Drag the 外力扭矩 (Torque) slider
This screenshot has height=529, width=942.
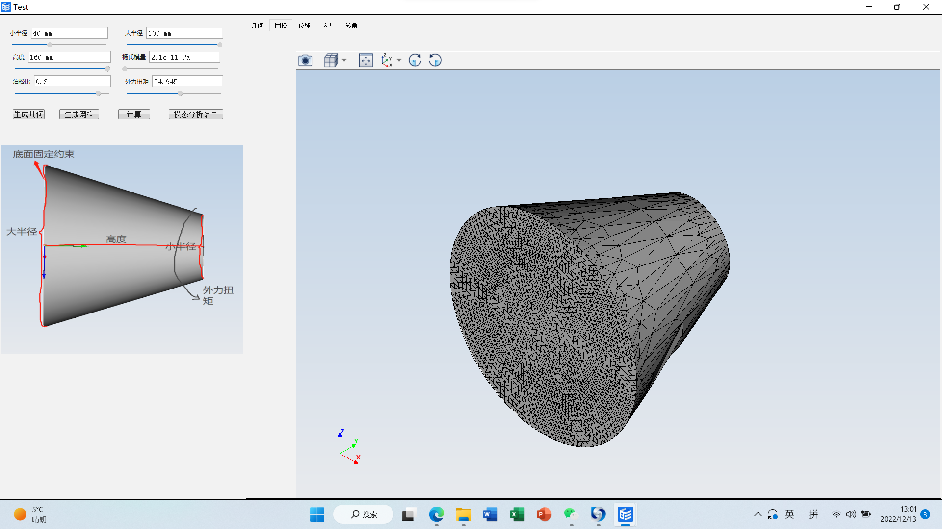(179, 93)
